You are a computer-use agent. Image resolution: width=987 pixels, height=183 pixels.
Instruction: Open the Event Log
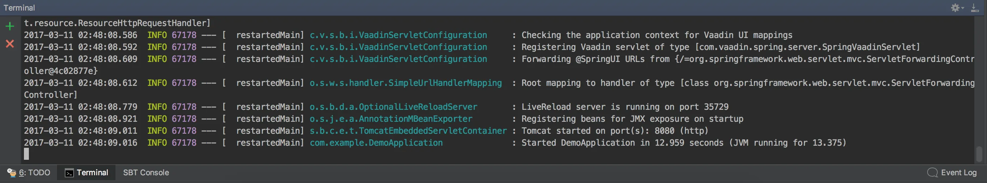(x=958, y=173)
